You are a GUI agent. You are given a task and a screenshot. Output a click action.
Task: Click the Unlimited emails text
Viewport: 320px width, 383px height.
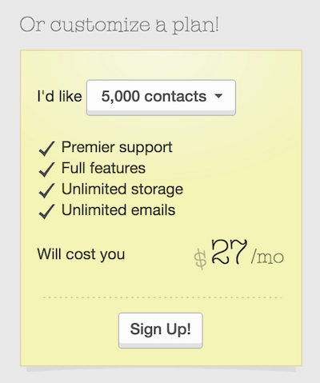pos(118,210)
